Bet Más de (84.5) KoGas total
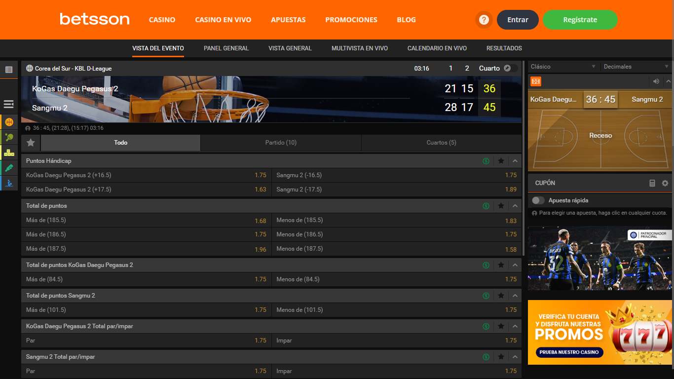 pyautogui.click(x=146, y=279)
